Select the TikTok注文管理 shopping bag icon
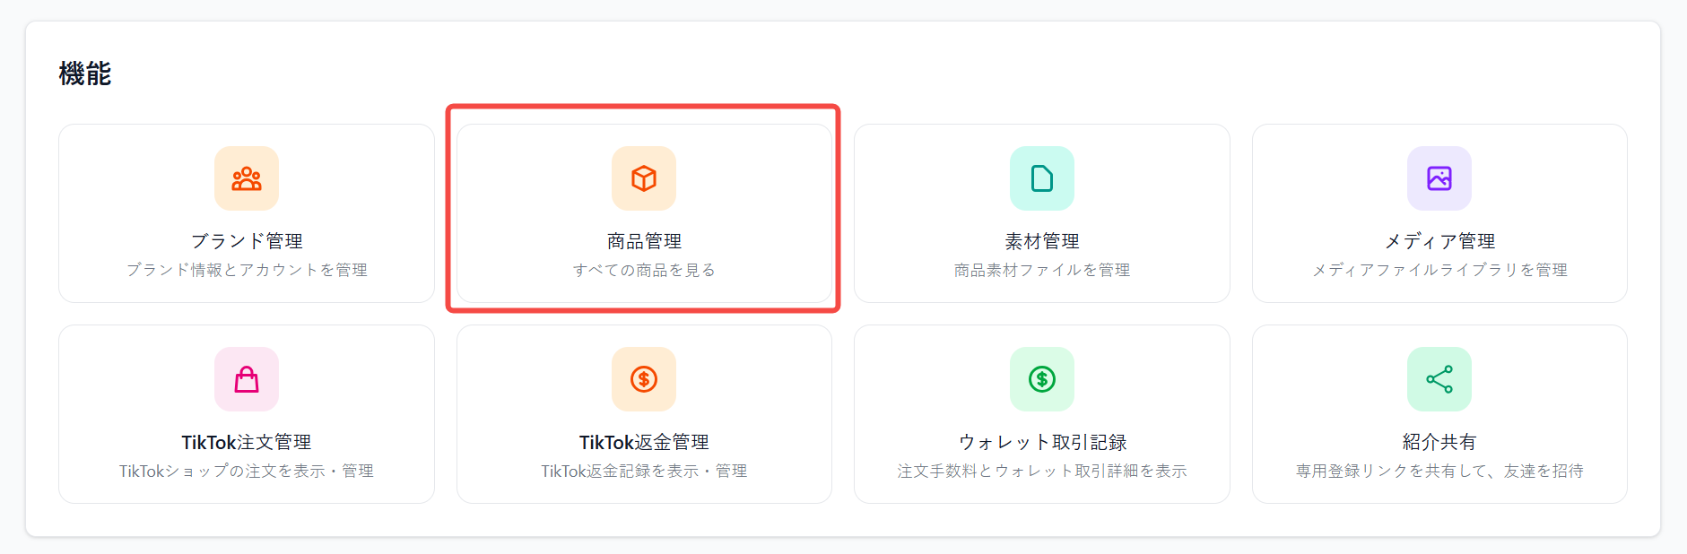This screenshot has height=554, width=1687. tap(246, 379)
